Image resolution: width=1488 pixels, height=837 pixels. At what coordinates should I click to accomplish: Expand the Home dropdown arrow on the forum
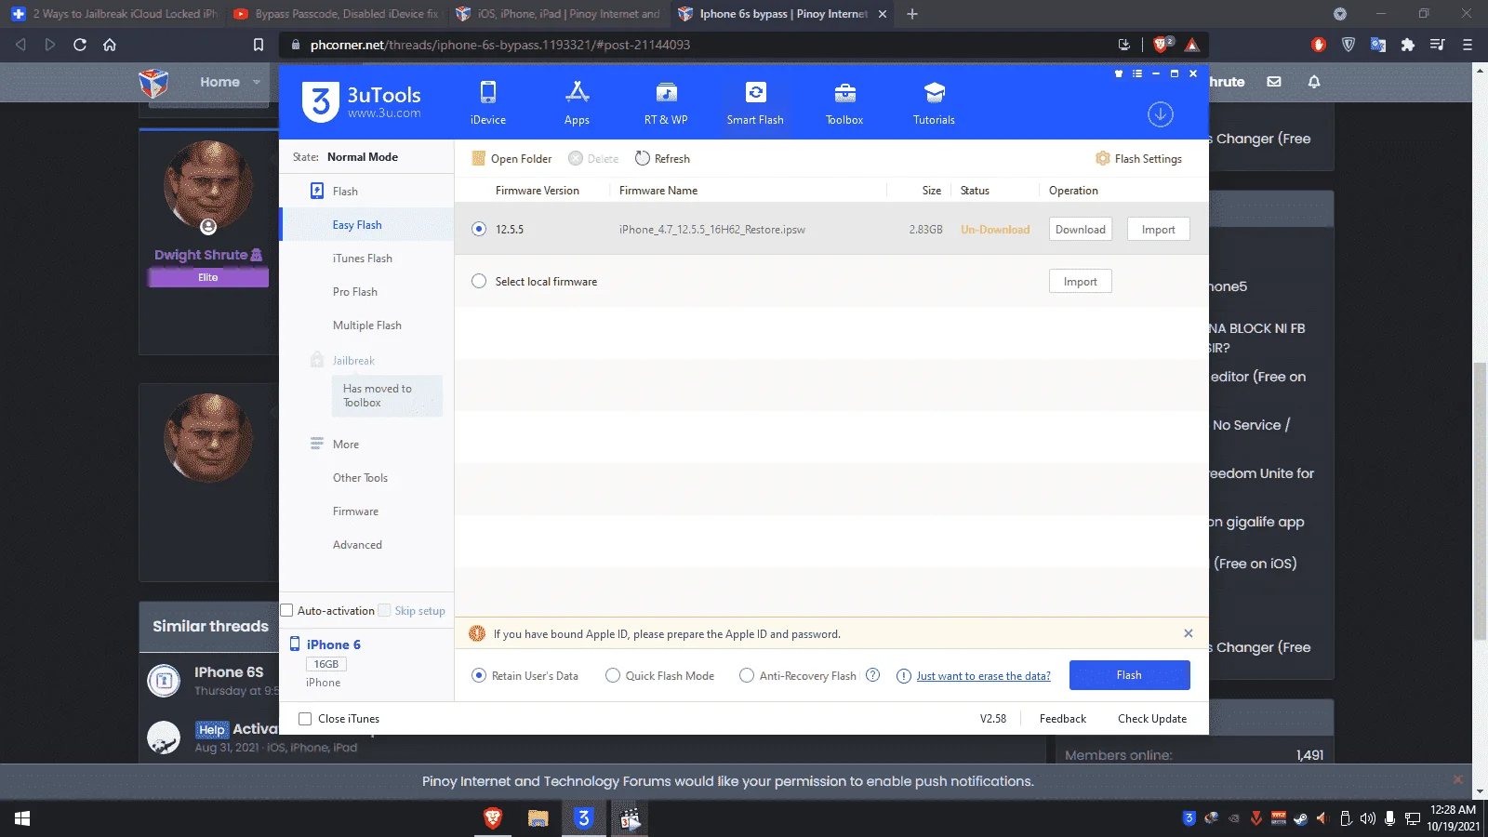pos(257,82)
